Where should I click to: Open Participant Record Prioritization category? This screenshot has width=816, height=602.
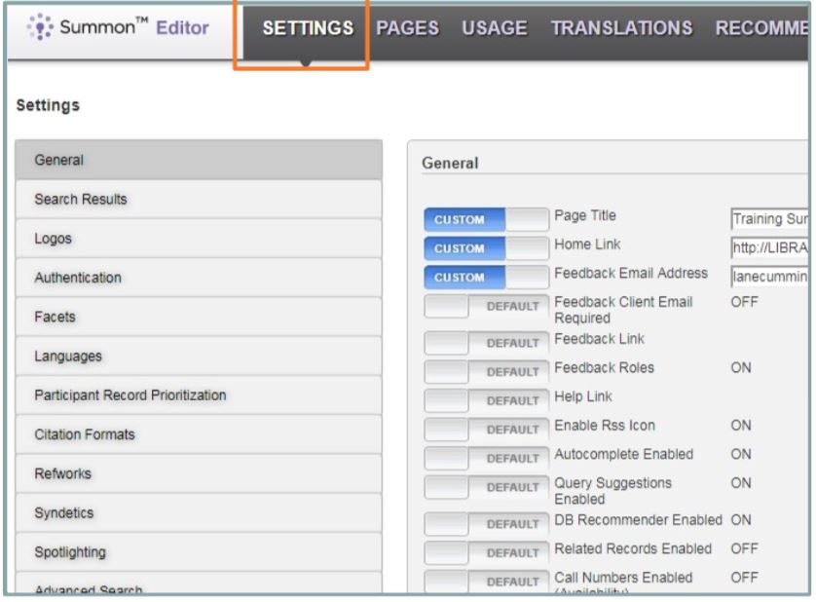coord(199,395)
